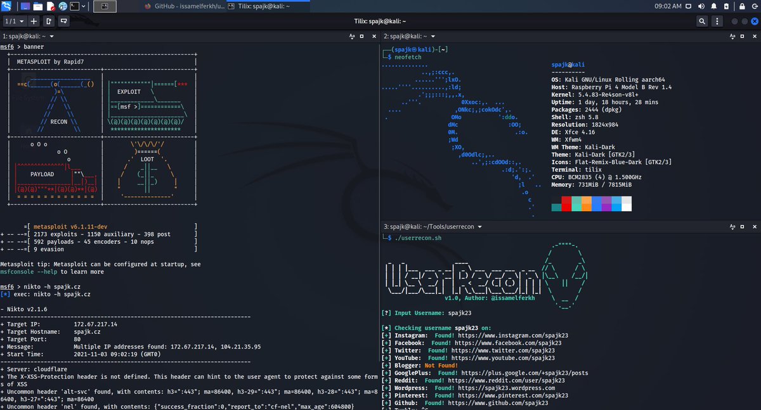This screenshot has width=761, height=410.
Task: Click the './userrecon.sh' command text
Action: pyautogui.click(x=418, y=238)
